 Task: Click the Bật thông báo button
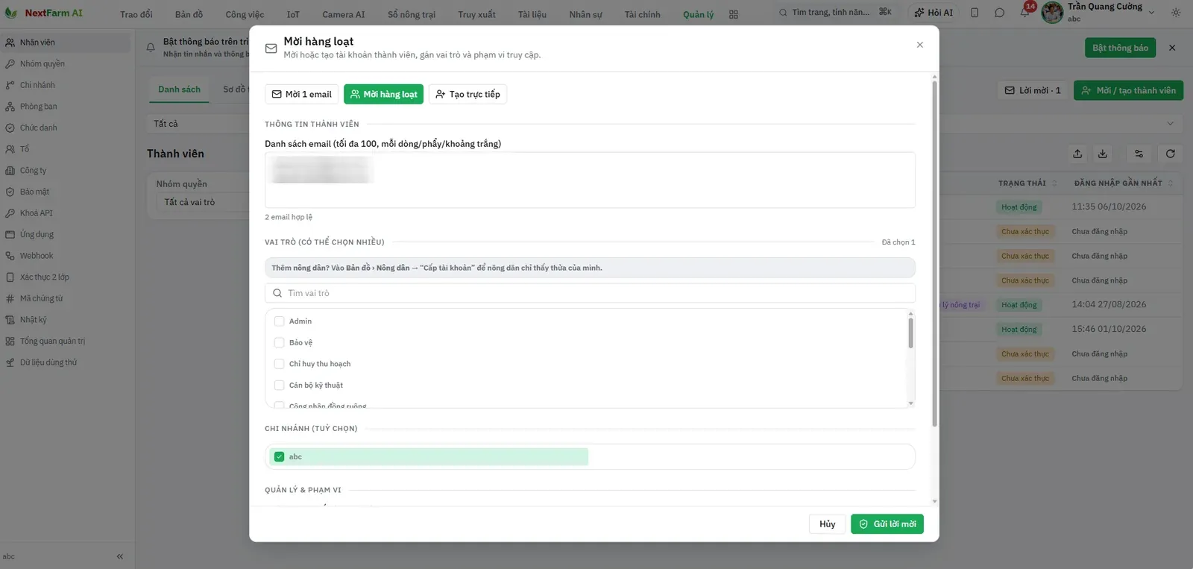(x=1120, y=48)
